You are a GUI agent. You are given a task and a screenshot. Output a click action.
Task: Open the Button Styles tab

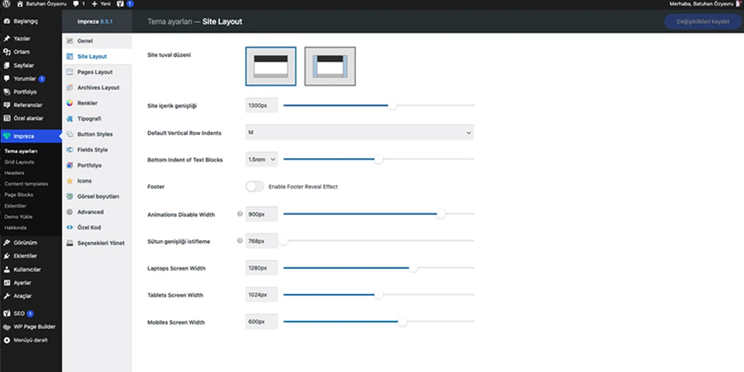coord(97,134)
